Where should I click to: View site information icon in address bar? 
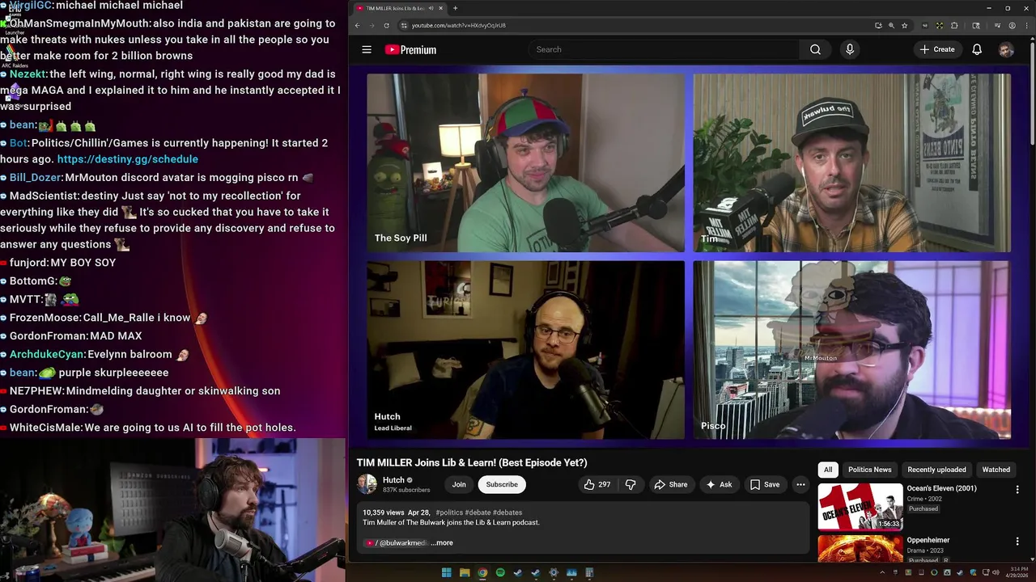(404, 25)
